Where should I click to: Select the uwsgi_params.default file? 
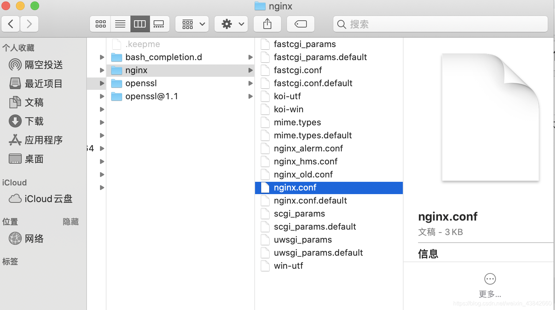(x=329, y=253)
